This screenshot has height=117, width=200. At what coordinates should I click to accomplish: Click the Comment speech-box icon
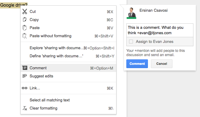[x=25, y=68]
